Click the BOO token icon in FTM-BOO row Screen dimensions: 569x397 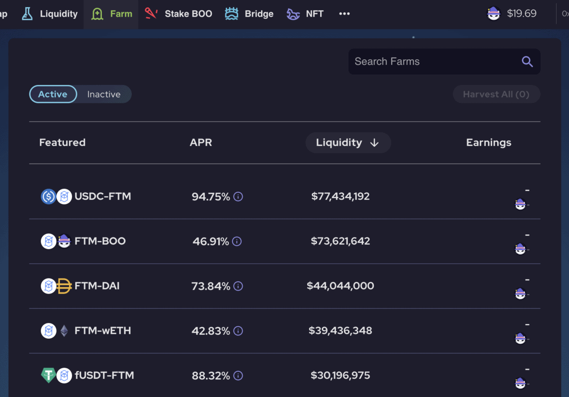(64, 241)
